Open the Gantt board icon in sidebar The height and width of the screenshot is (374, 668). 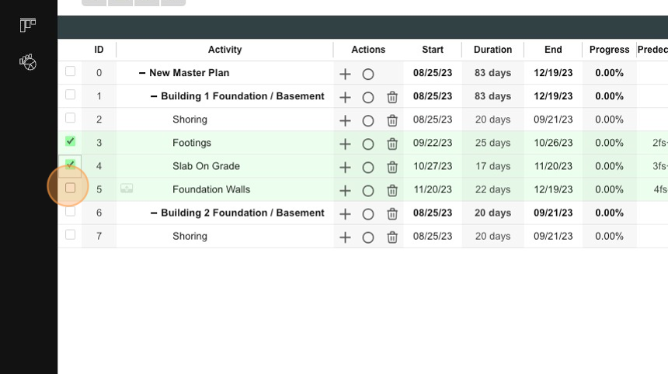click(x=28, y=25)
